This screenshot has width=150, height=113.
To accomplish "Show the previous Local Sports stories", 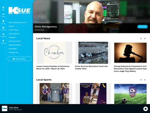I will [x=141, y=80].
